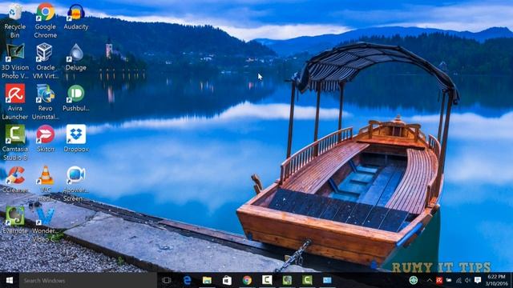
Task: Select the Pushbullet desktop shortcut
Action: coord(76,98)
